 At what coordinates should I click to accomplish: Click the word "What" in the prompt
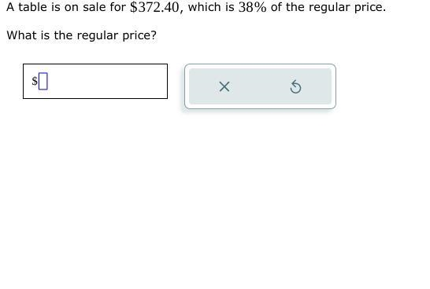pos(22,35)
